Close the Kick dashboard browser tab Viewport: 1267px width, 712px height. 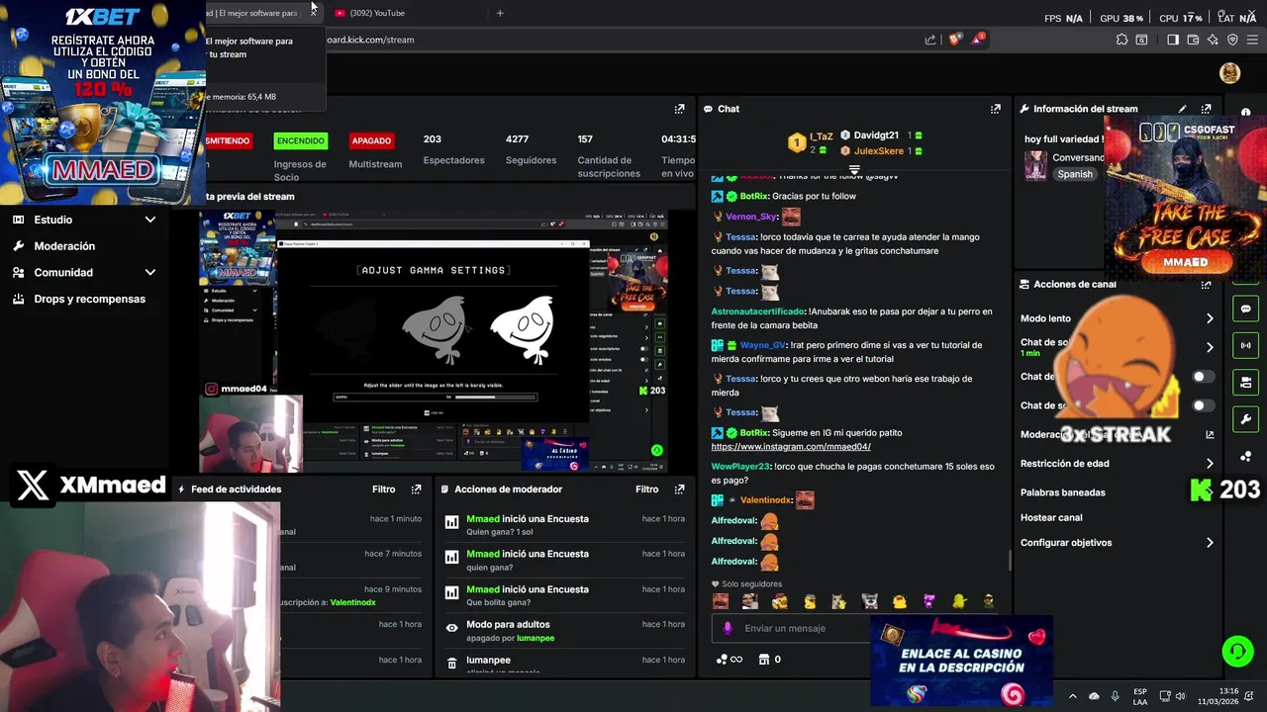pyautogui.click(x=314, y=13)
